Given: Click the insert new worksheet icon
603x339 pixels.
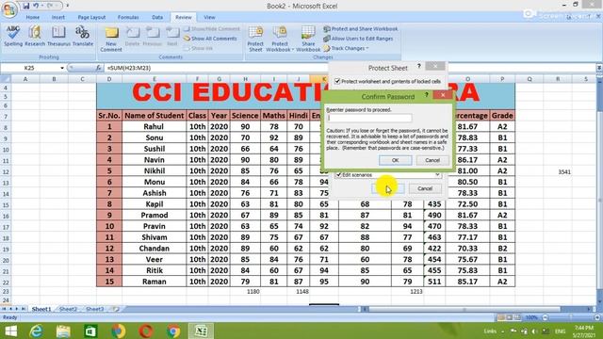Looking at the screenshot, I should coord(116,309).
